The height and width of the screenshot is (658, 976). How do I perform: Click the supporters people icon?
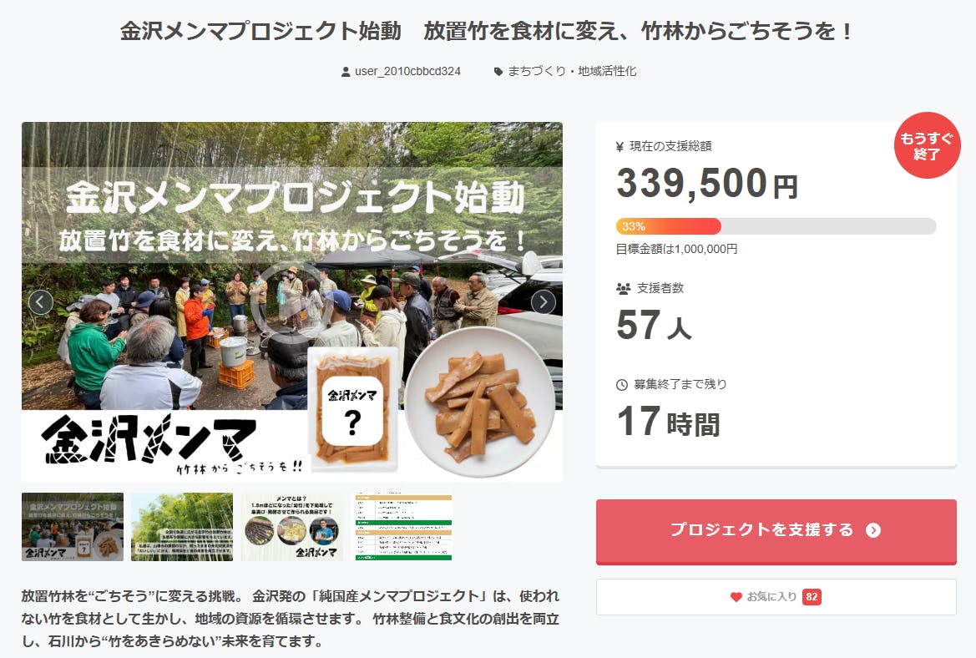tap(623, 289)
